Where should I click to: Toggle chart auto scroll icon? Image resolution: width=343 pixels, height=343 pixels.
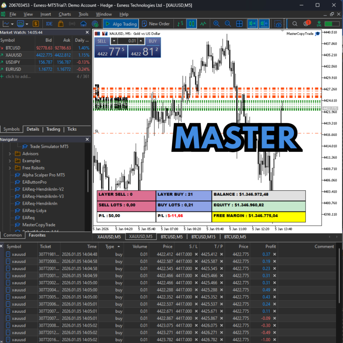pyautogui.click(x=253, y=24)
